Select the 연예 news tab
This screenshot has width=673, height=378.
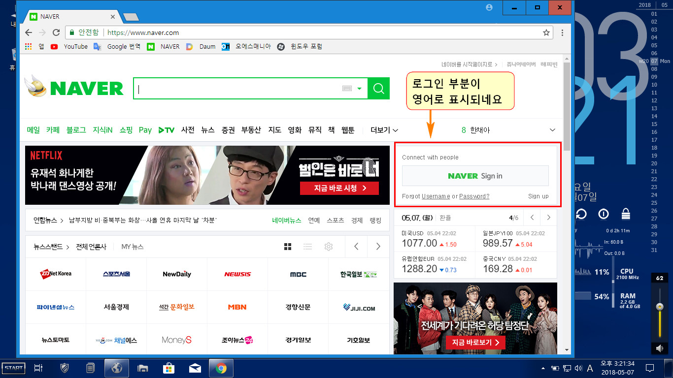click(314, 220)
